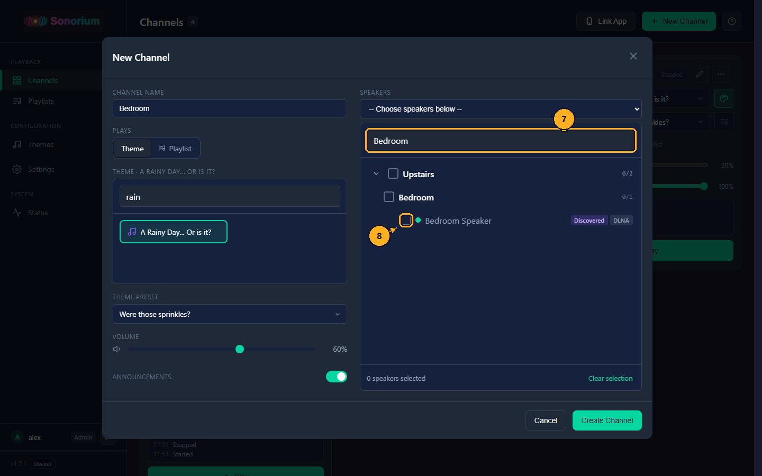This screenshot has height=476, width=762.
Task: Click the Create Channel button
Action: (x=607, y=420)
